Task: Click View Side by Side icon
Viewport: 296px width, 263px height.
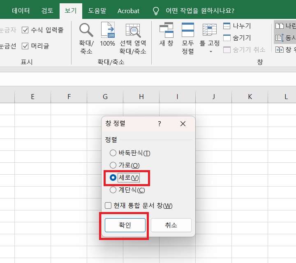Action: click(280, 26)
